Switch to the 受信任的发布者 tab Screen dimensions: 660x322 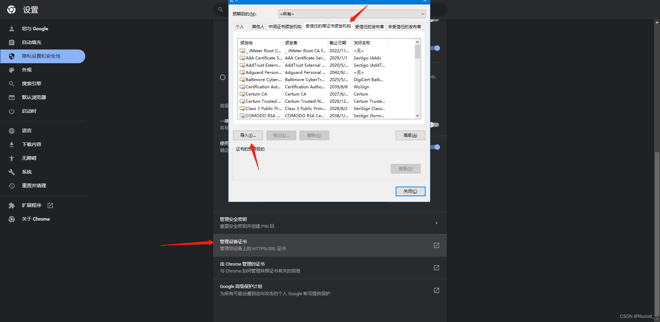coord(370,27)
